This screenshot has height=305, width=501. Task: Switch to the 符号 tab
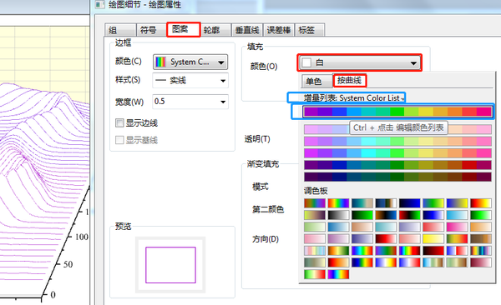(x=149, y=30)
